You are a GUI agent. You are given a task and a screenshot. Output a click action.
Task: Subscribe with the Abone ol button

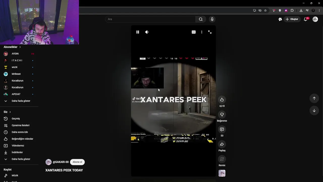(x=77, y=162)
